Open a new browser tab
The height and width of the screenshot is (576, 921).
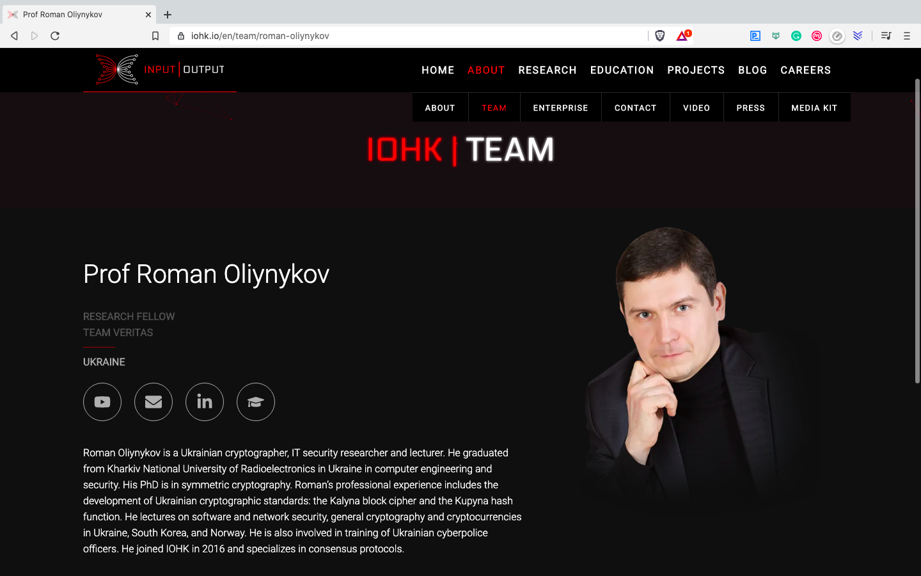(x=168, y=14)
